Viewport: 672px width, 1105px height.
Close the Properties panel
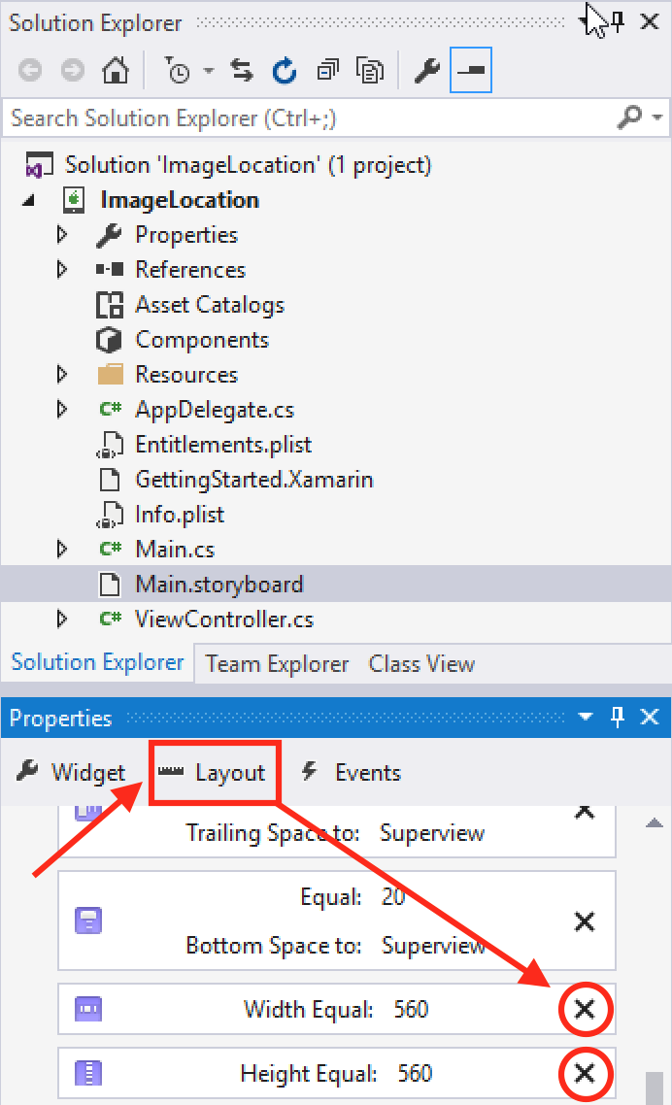point(650,718)
